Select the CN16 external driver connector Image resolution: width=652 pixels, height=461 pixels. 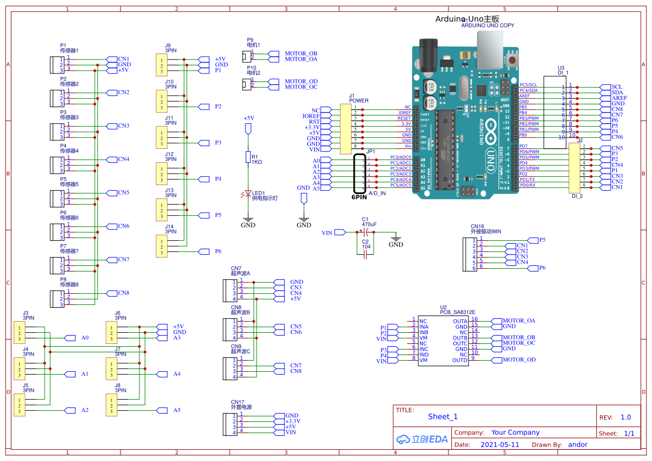point(470,254)
